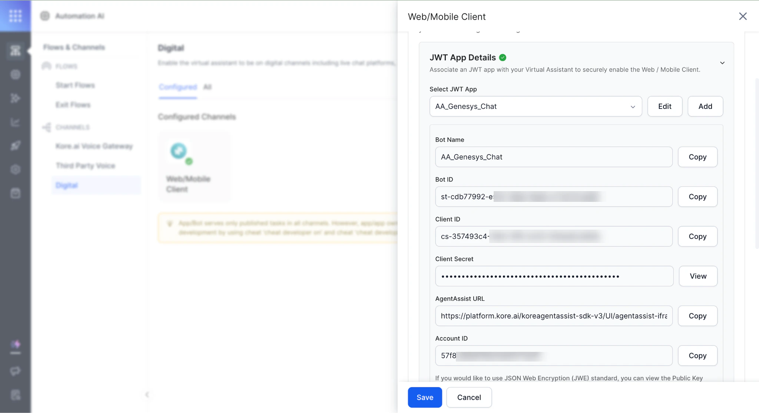Collapse the JWT App Details section
759x413 pixels.
[723, 63]
